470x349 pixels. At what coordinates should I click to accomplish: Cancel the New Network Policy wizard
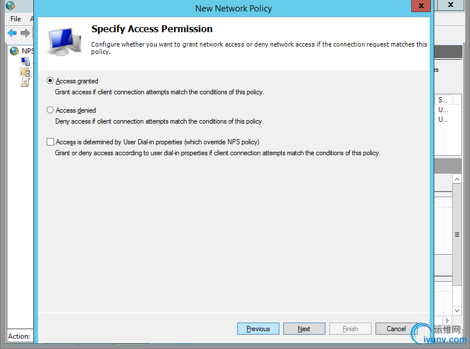396,329
